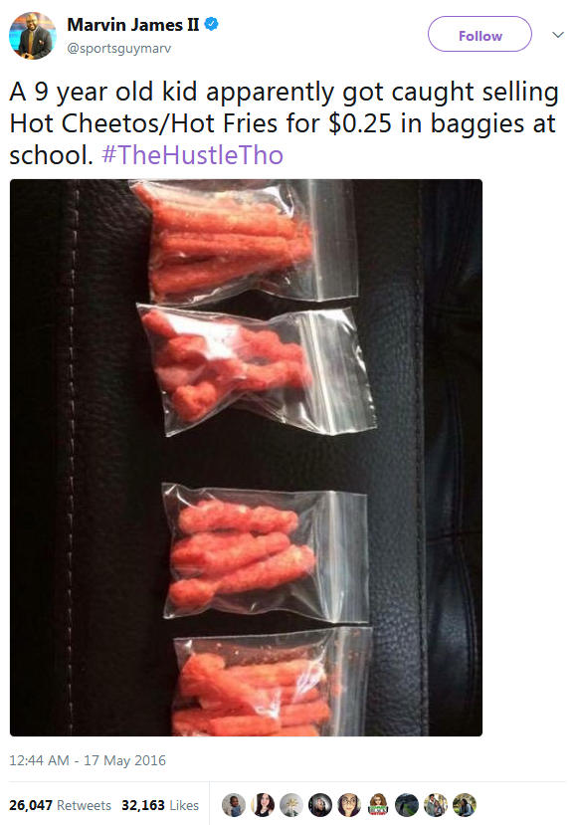Open the 12:44 AM - 17 May 2016 timestamp

pos(88,760)
